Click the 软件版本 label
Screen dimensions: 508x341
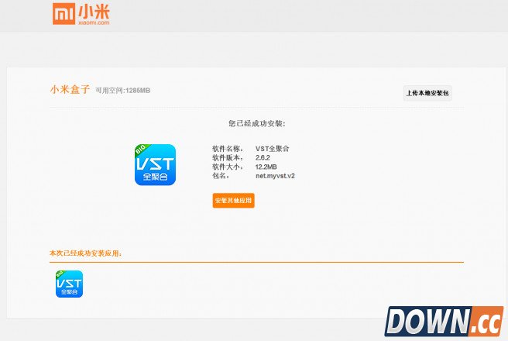(228, 158)
